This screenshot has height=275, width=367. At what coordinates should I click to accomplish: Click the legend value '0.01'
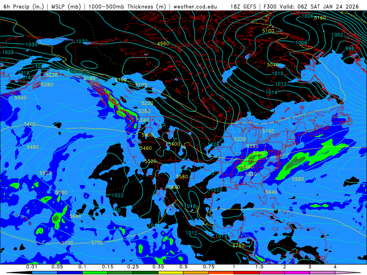tap(32, 267)
